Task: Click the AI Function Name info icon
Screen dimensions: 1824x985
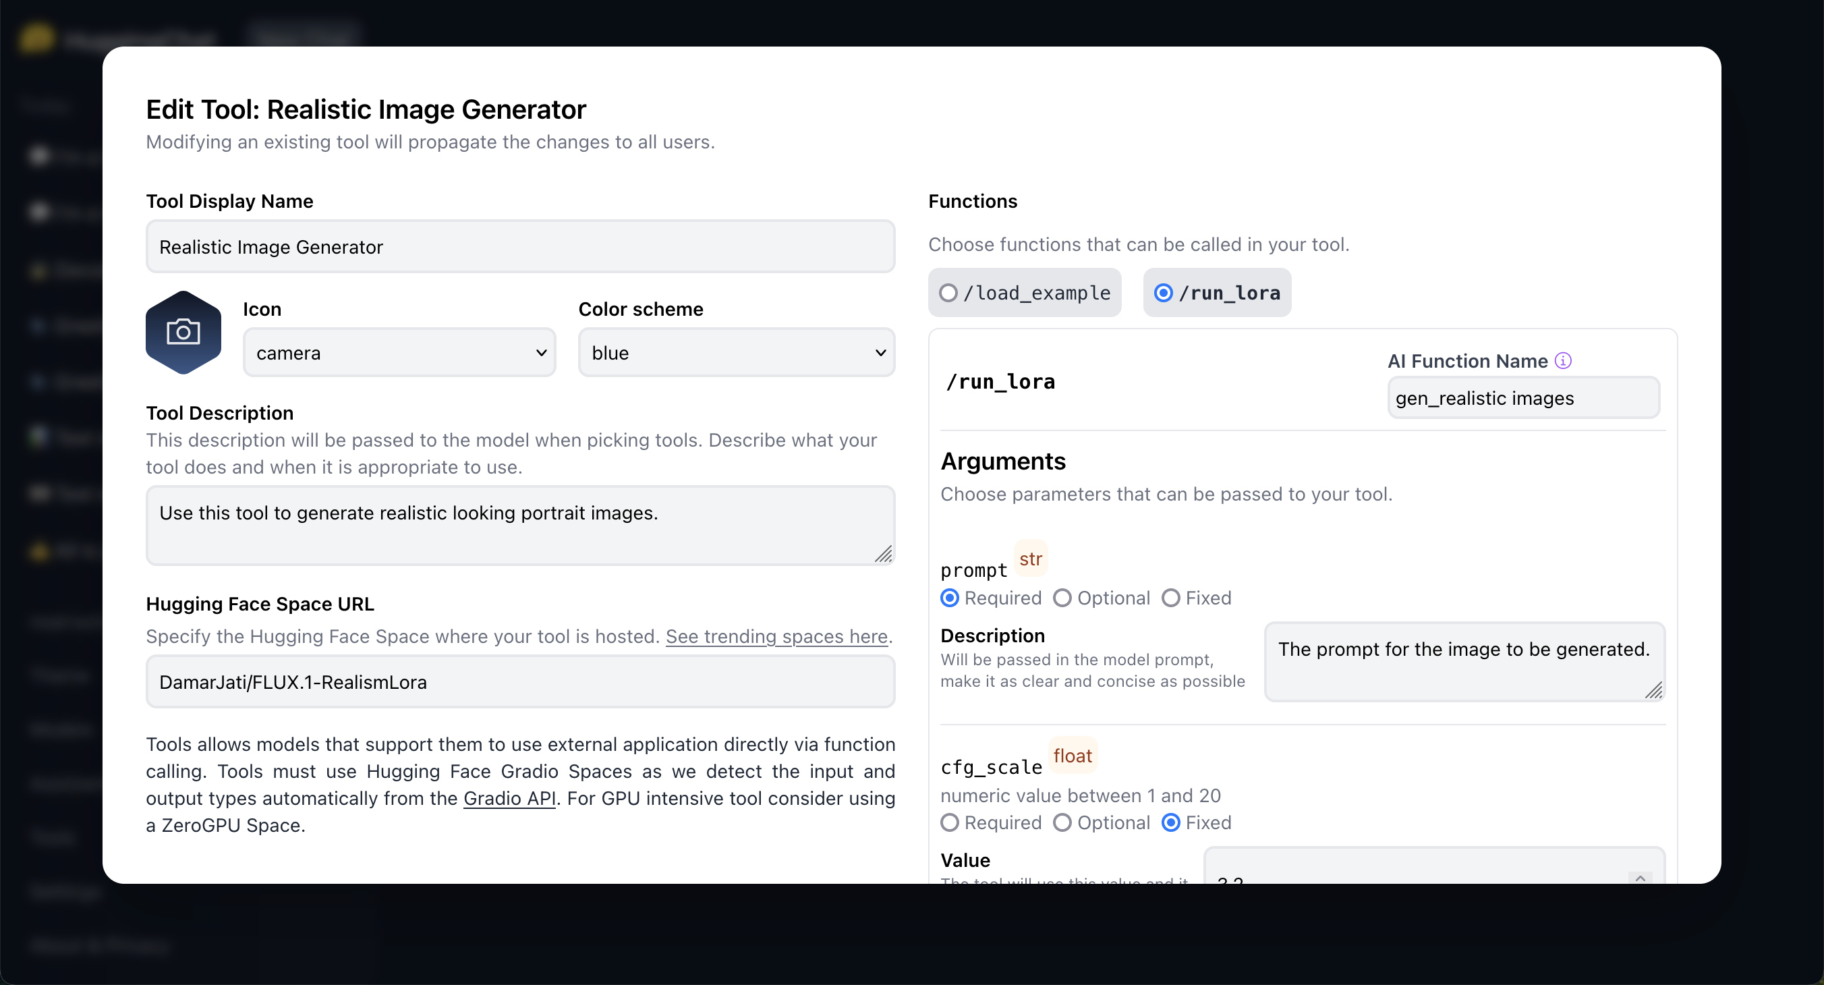Action: pyautogui.click(x=1563, y=361)
